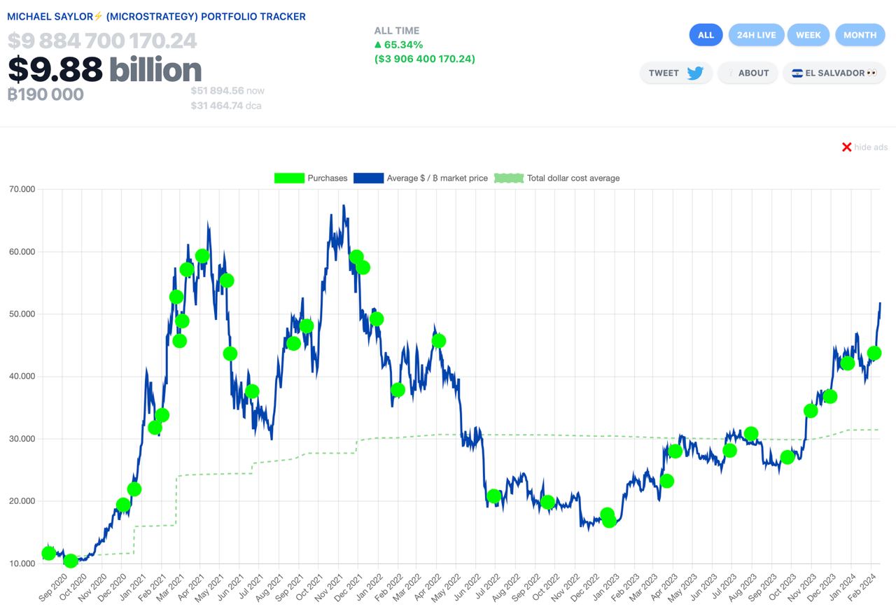Click the red X hide ads link
The width and height of the screenshot is (896, 616).
point(864,147)
